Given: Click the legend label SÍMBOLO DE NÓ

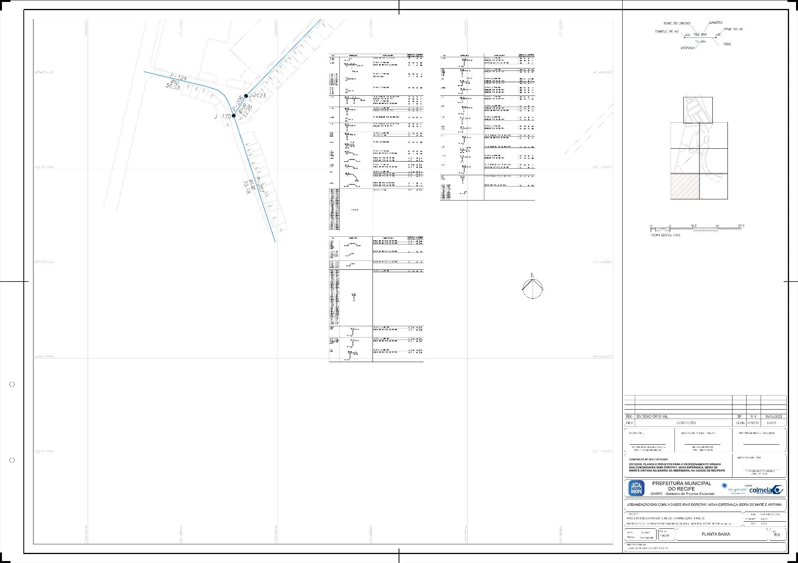Looking at the screenshot, I should pyautogui.click(x=667, y=31).
